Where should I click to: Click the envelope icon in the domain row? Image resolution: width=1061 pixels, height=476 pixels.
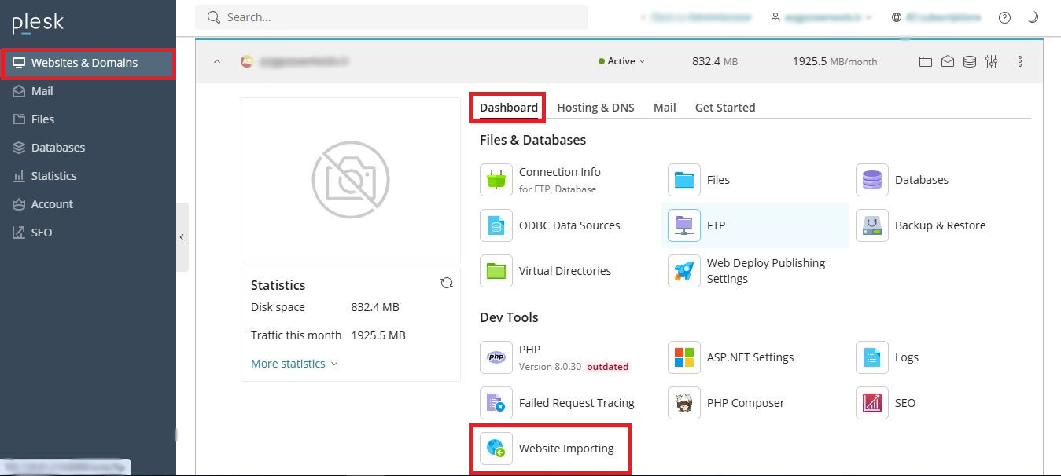tap(948, 61)
